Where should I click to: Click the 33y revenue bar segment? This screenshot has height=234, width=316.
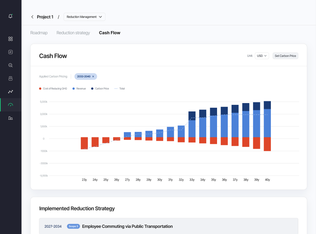coord(192,129)
